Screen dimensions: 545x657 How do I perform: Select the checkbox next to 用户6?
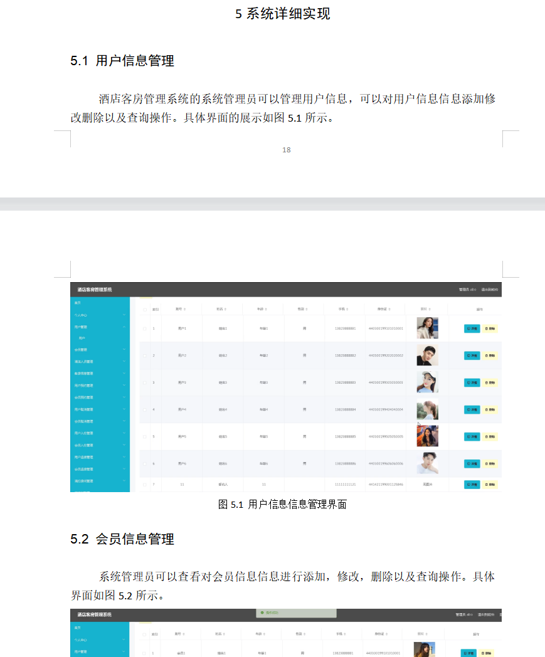pos(144,463)
